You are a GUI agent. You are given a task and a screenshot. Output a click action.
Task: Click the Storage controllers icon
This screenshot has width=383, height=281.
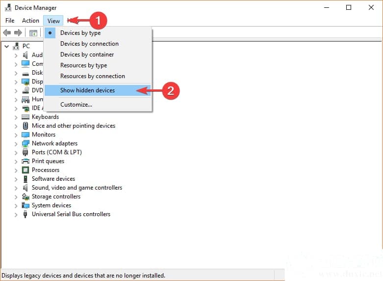tap(26, 197)
